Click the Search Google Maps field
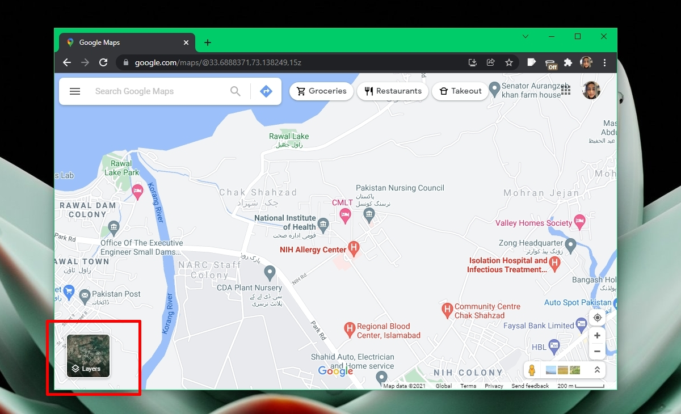 (159, 91)
